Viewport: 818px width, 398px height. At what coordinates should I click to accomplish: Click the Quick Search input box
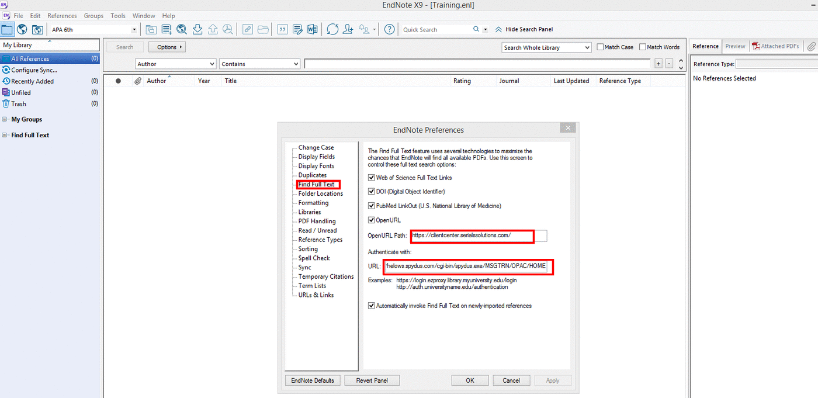click(x=436, y=30)
